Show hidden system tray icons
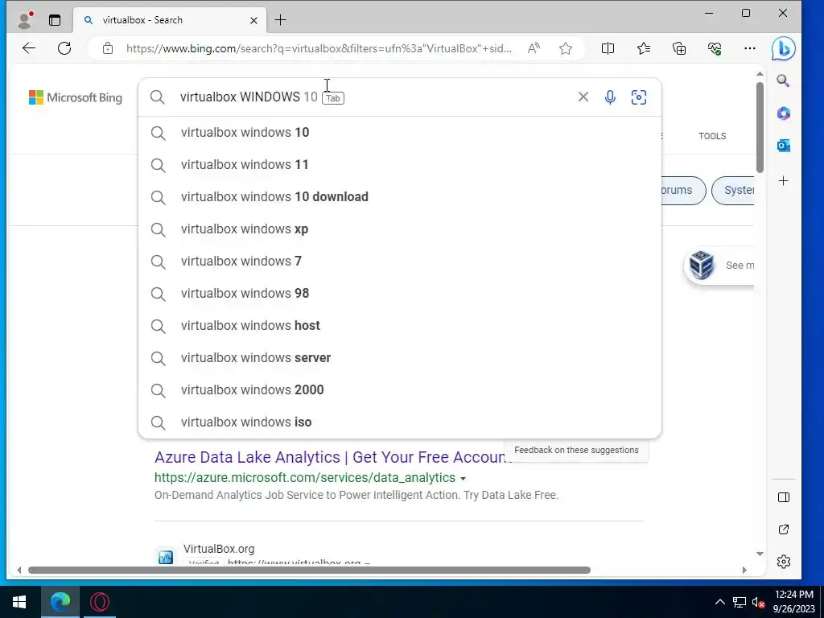824x618 pixels. click(x=720, y=602)
